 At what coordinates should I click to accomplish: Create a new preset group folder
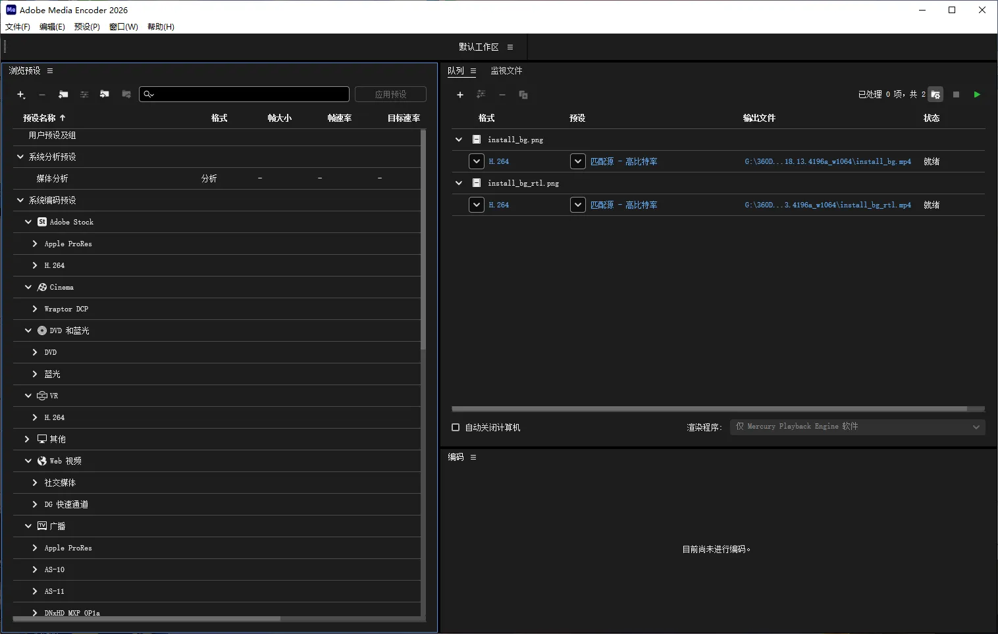[63, 95]
